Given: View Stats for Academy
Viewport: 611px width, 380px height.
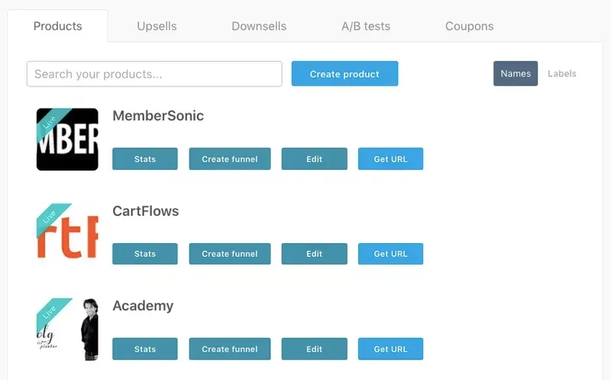Looking at the screenshot, I should (x=145, y=349).
